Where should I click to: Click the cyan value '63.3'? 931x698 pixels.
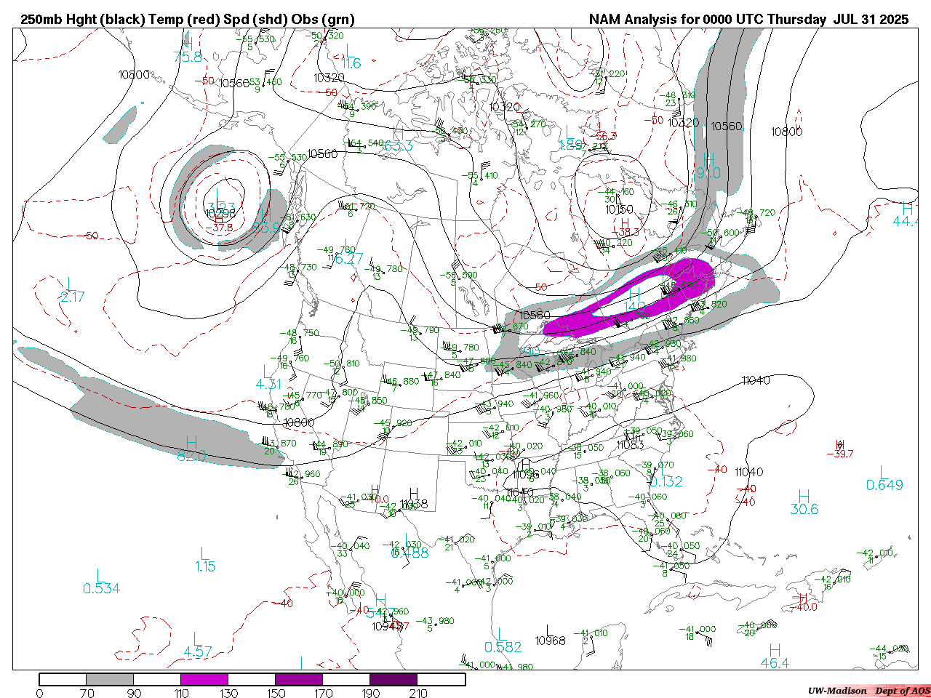398,147
